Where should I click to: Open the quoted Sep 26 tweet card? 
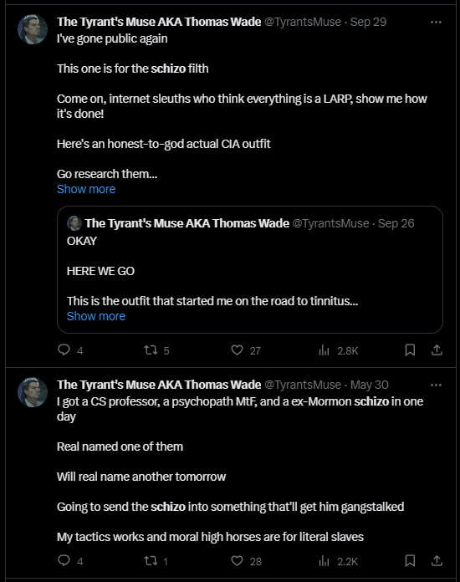pos(250,269)
